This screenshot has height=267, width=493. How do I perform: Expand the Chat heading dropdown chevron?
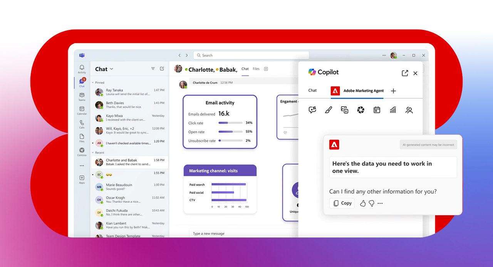(112, 69)
